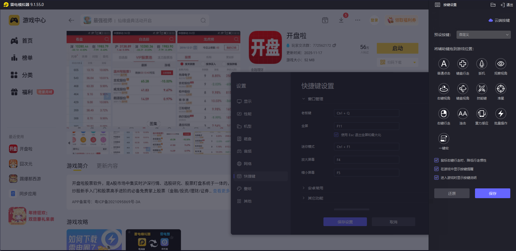Open 福利 gift section in sidebar
This screenshot has height=251, width=516.
point(22,92)
